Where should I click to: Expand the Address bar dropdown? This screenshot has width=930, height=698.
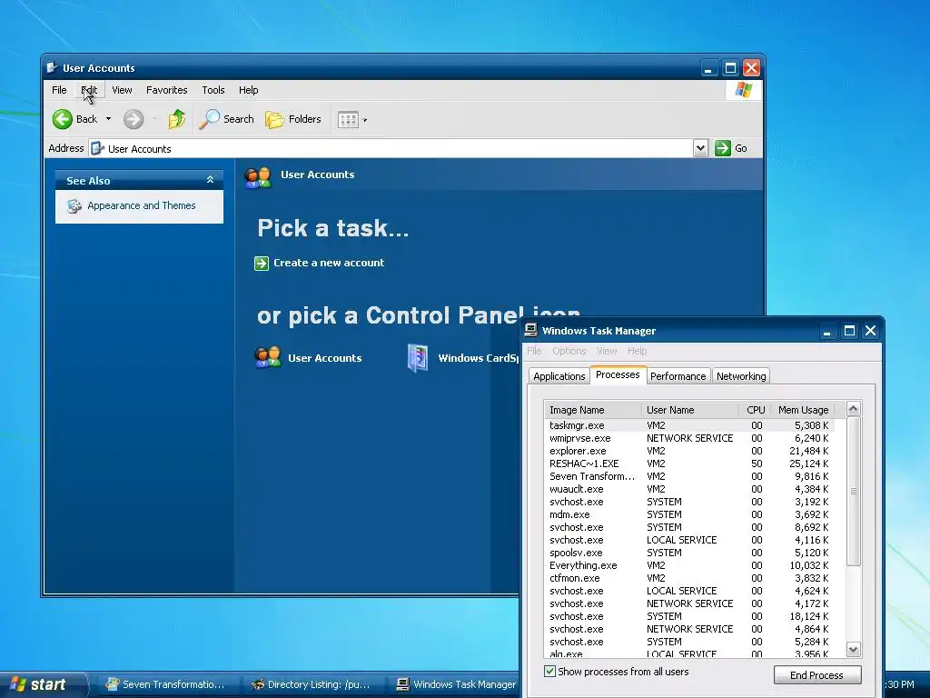[700, 148]
